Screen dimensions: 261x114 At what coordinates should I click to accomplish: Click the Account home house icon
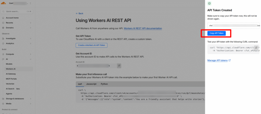pos(3,18)
